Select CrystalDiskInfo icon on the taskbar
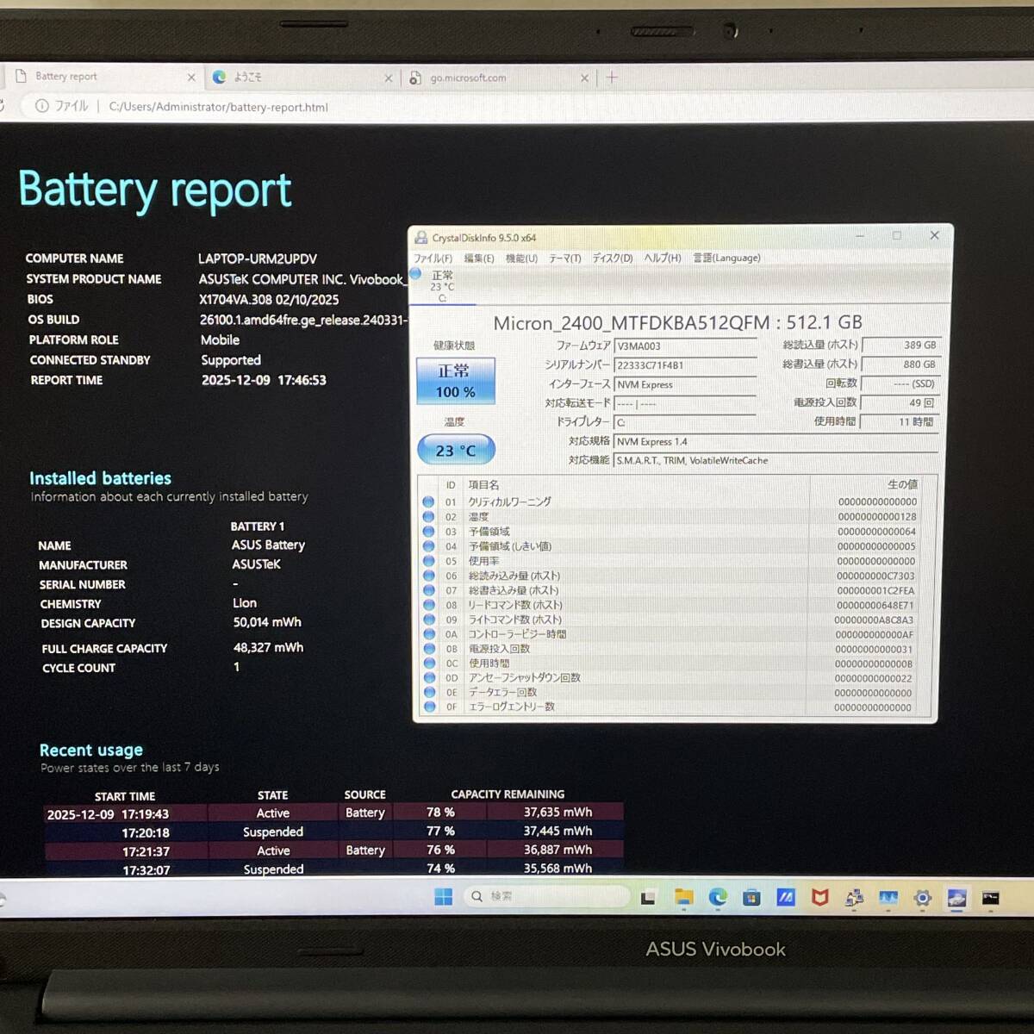Image resolution: width=1034 pixels, height=1034 pixels. (x=956, y=898)
